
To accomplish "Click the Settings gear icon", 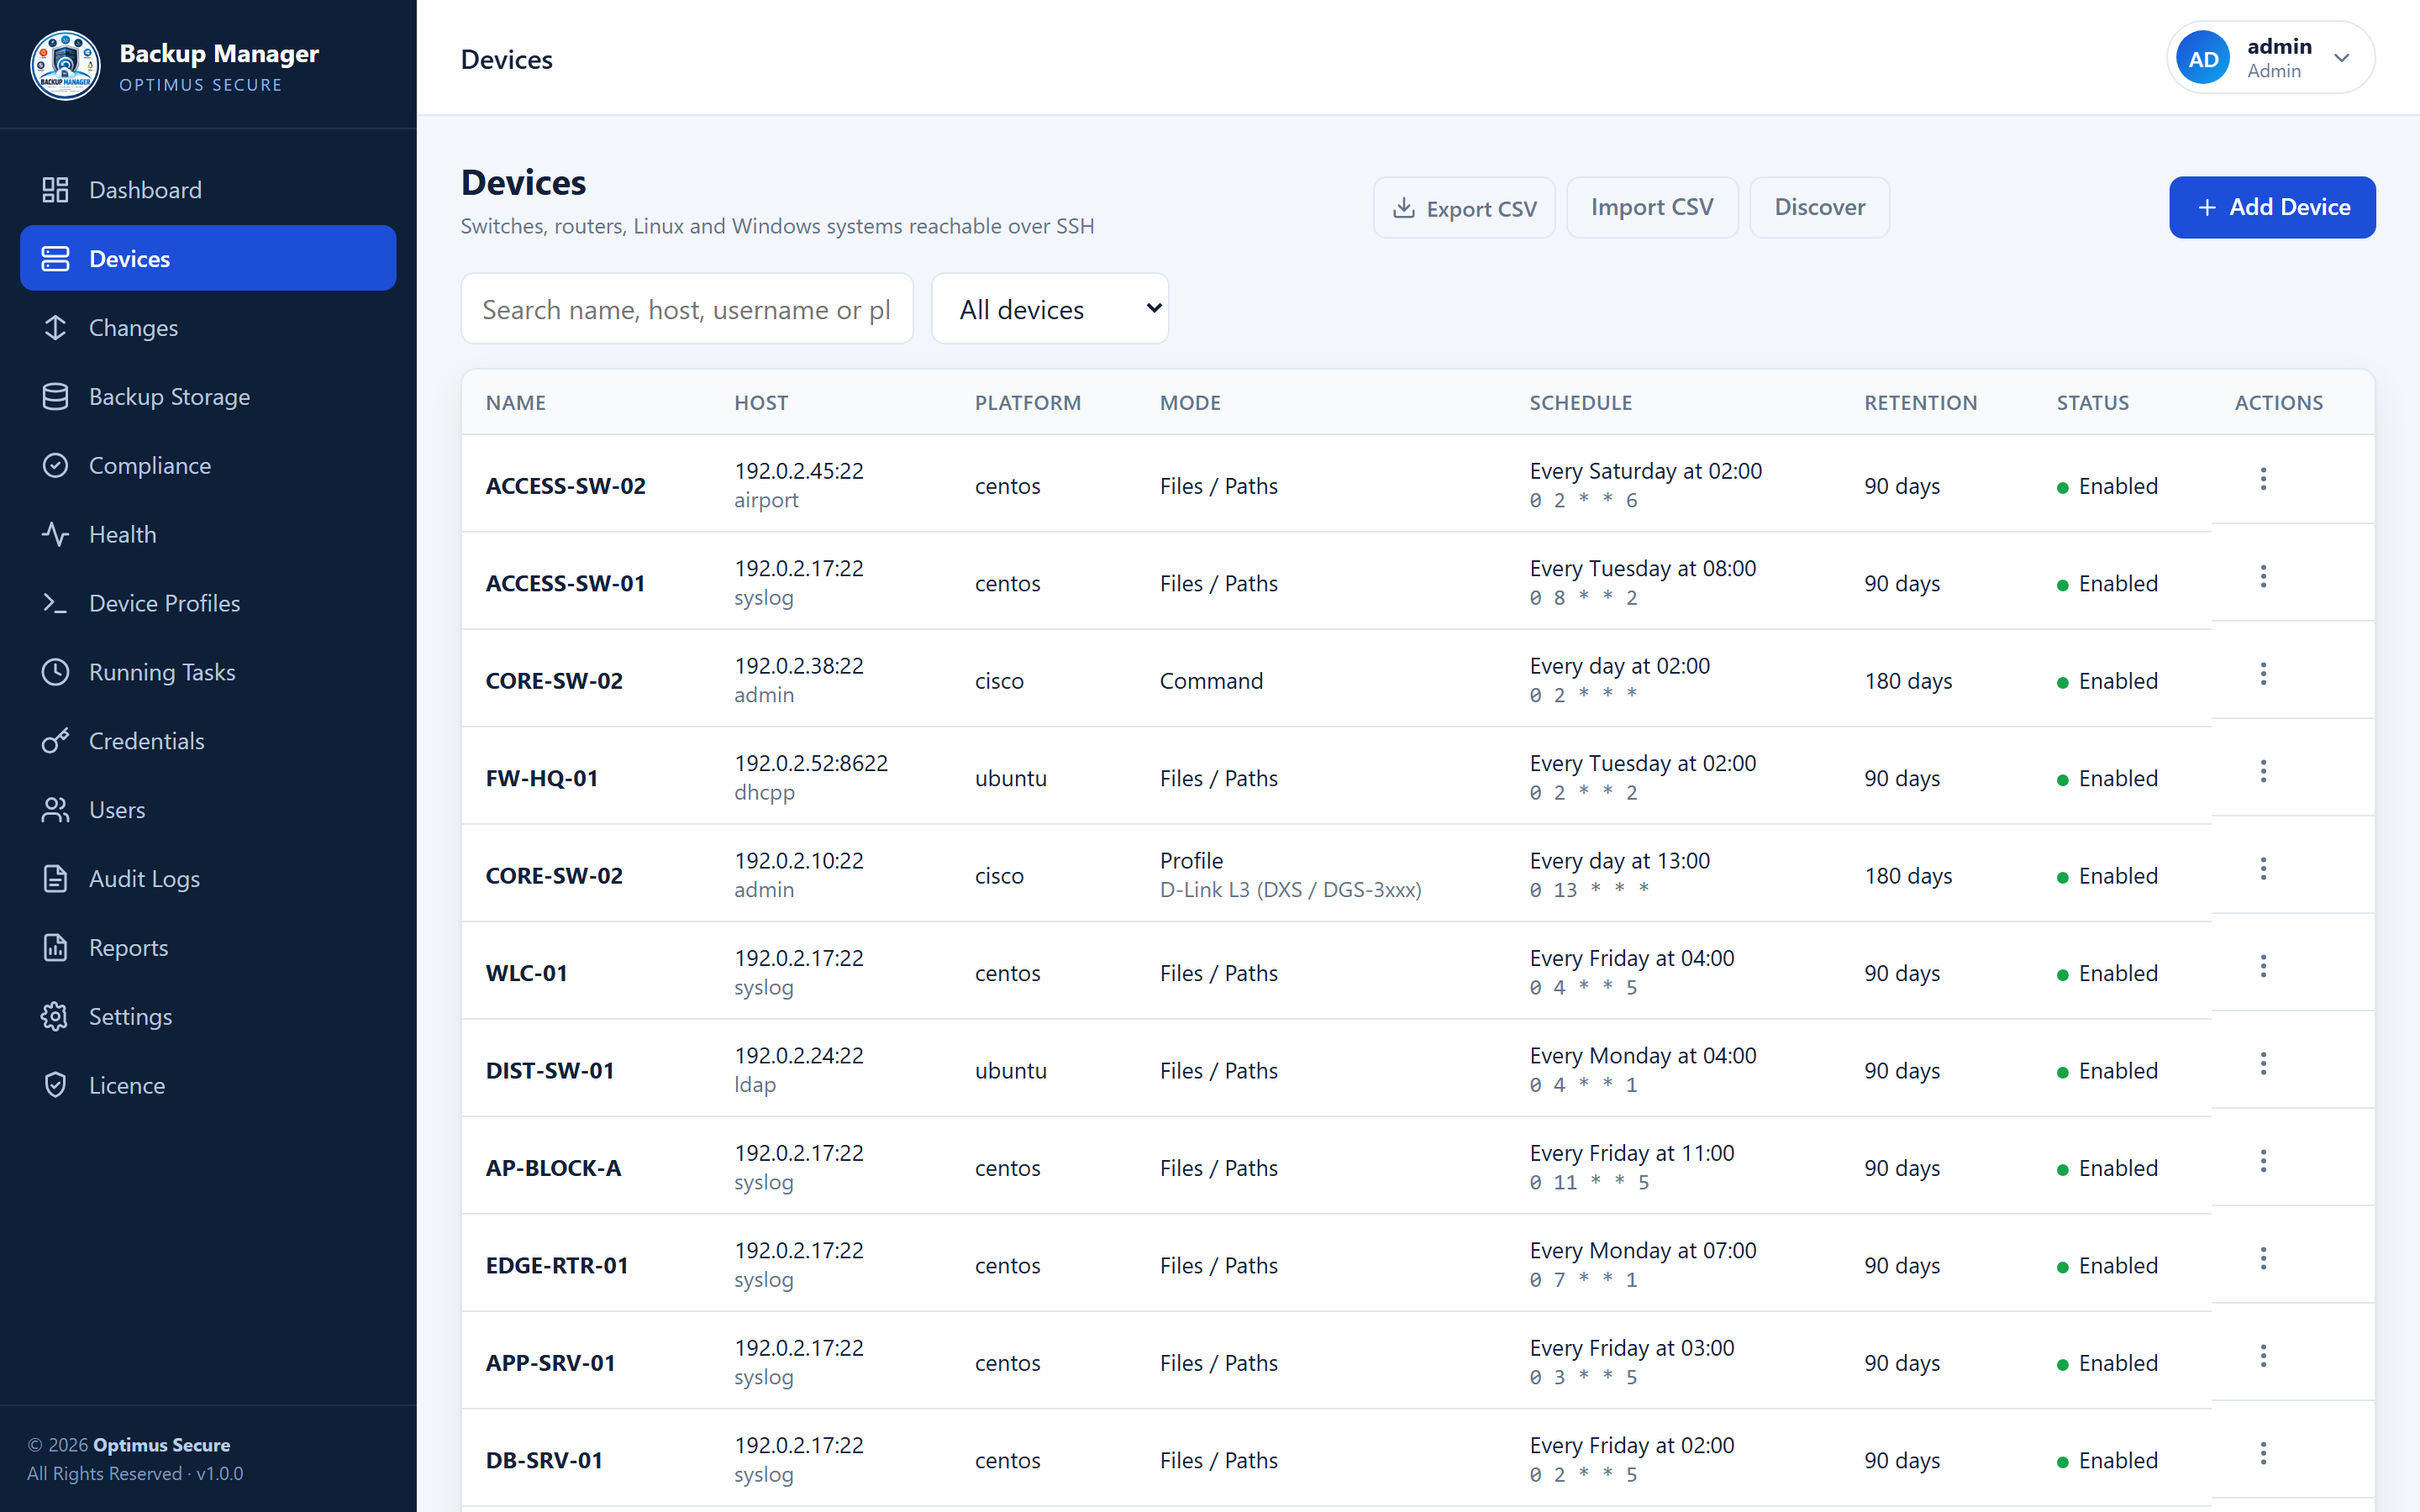I will [x=55, y=1017].
